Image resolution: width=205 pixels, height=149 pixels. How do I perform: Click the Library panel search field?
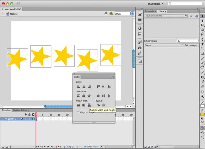click(x=188, y=41)
